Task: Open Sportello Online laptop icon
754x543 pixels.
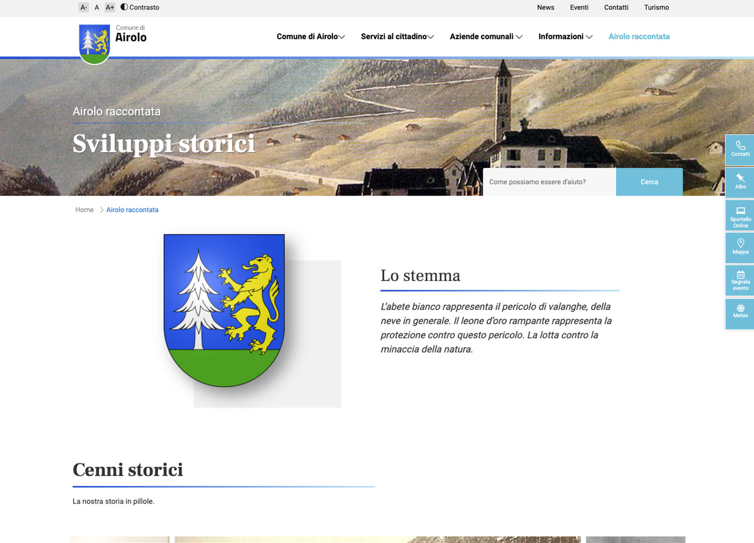Action: point(740,216)
